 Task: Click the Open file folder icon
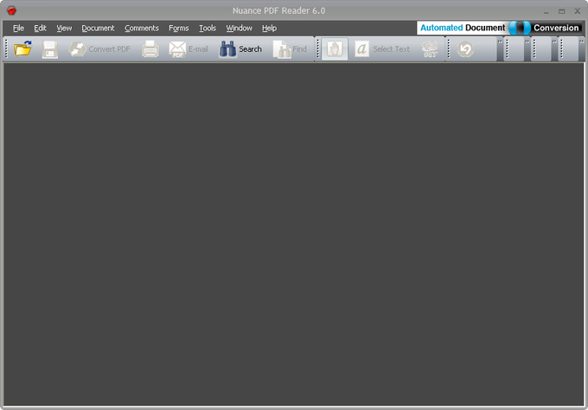click(22, 48)
